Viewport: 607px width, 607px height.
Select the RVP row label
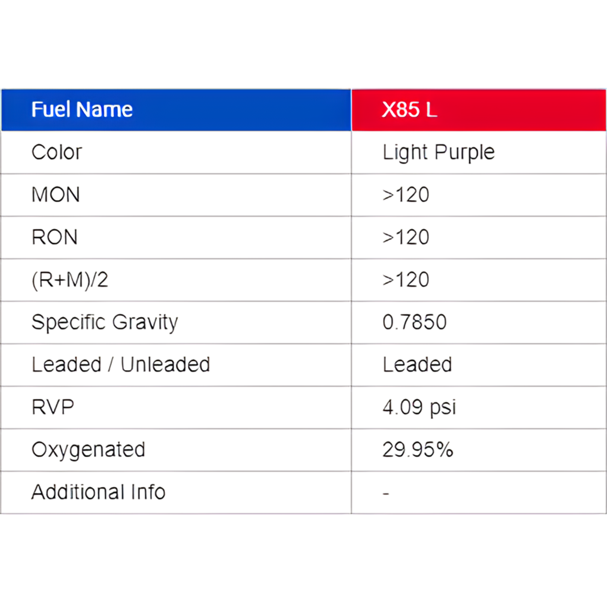53,407
